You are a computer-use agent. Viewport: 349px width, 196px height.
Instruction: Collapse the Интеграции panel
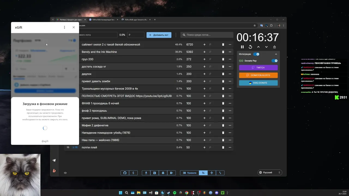[x=276, y=54]
